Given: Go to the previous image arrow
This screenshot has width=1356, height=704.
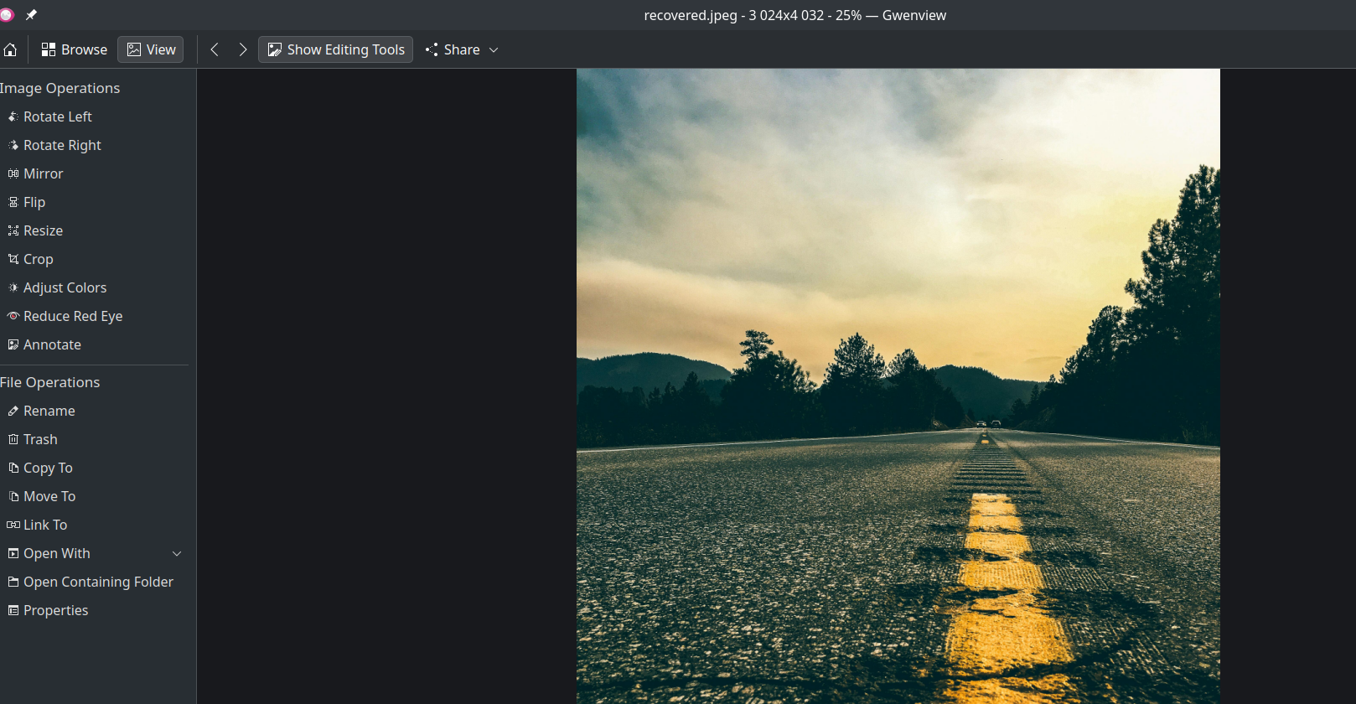Looking at the screenshot, I should point(215,49).
